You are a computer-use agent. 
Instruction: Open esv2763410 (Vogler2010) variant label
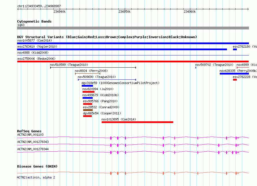37,46
